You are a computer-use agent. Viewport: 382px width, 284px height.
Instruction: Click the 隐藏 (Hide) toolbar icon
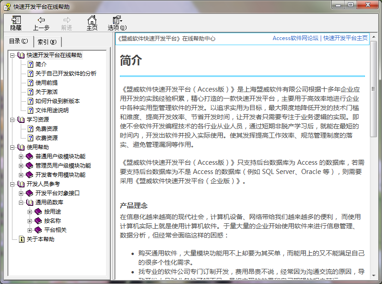pos(16,23)
